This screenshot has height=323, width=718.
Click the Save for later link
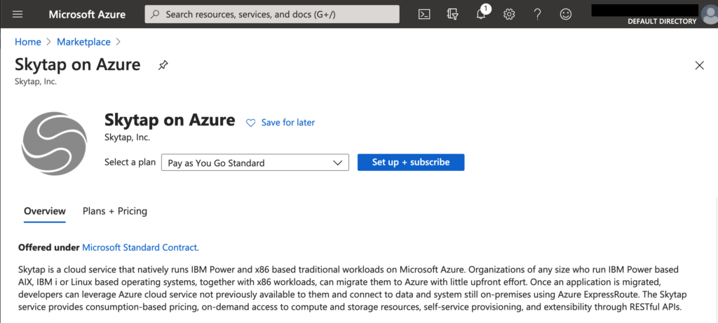(x=288, y=122)
